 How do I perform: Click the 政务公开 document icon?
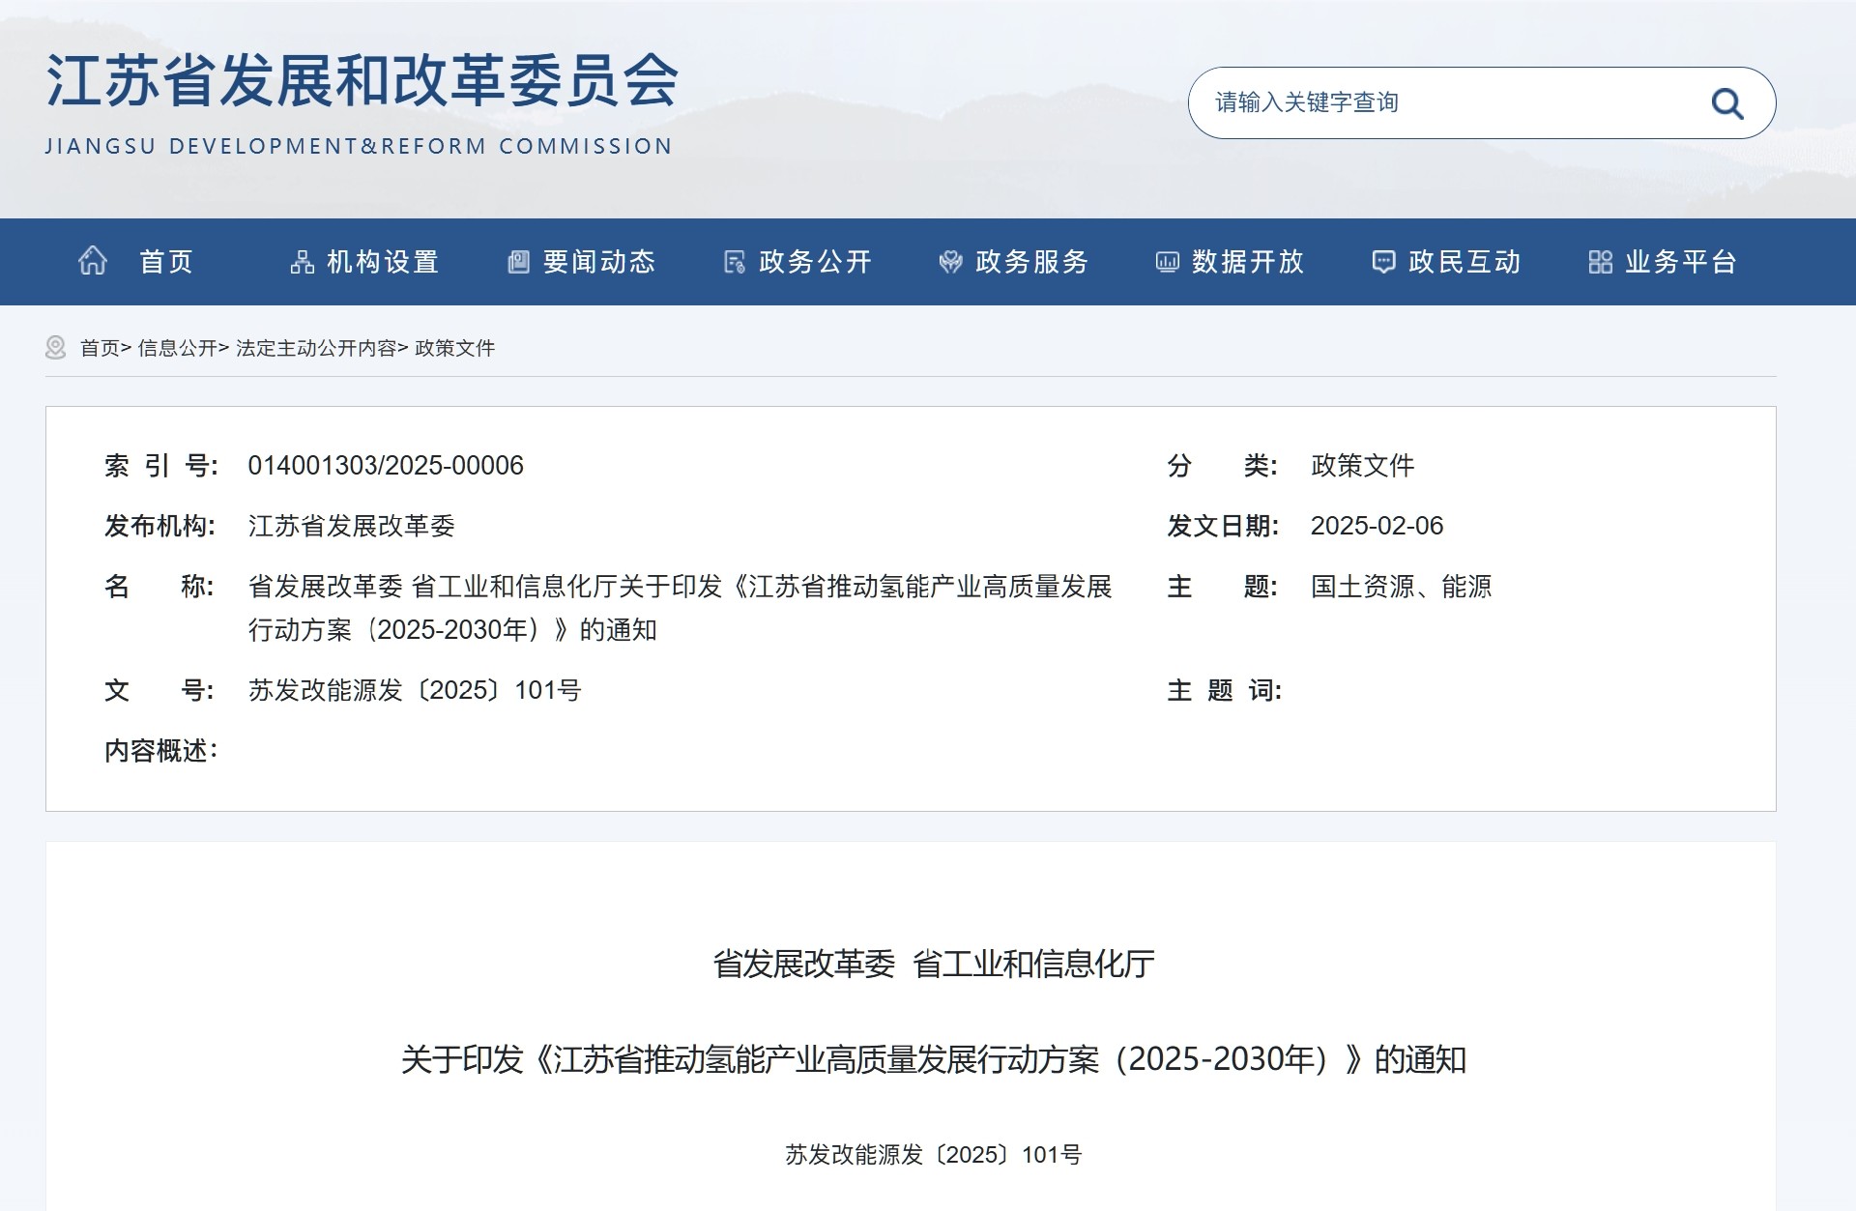coord(735,262)
